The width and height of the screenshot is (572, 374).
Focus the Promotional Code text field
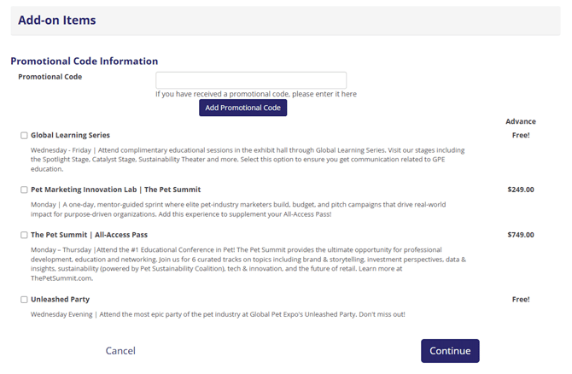point(251,79)
